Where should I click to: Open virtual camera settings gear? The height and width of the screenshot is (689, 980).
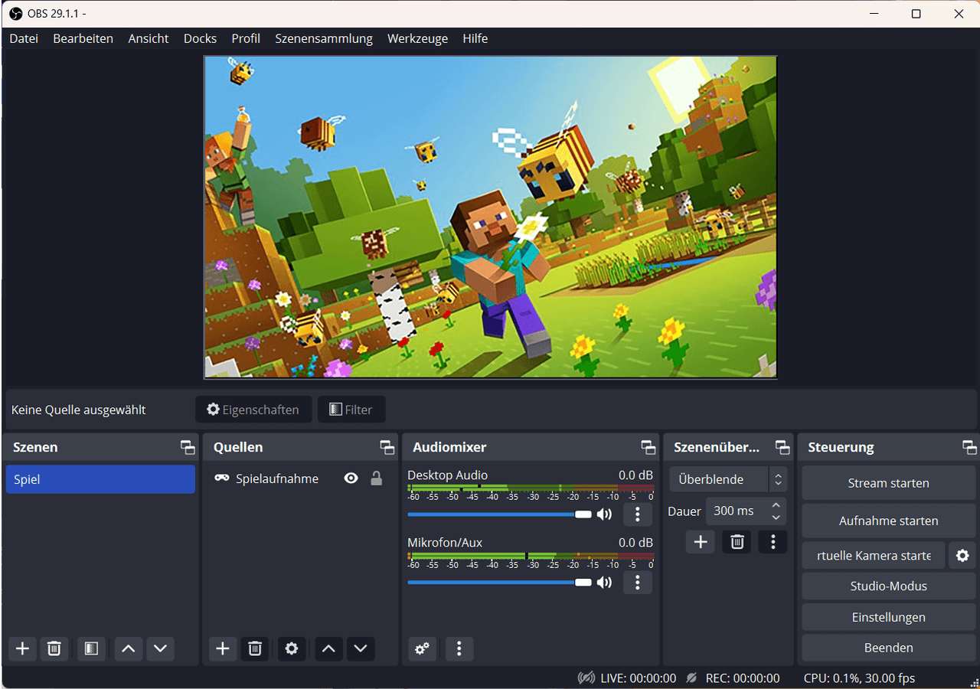click(962, 555)
